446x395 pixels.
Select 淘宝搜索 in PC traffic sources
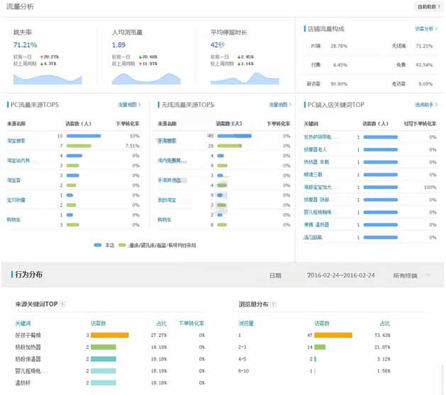(x=16, y=140)
